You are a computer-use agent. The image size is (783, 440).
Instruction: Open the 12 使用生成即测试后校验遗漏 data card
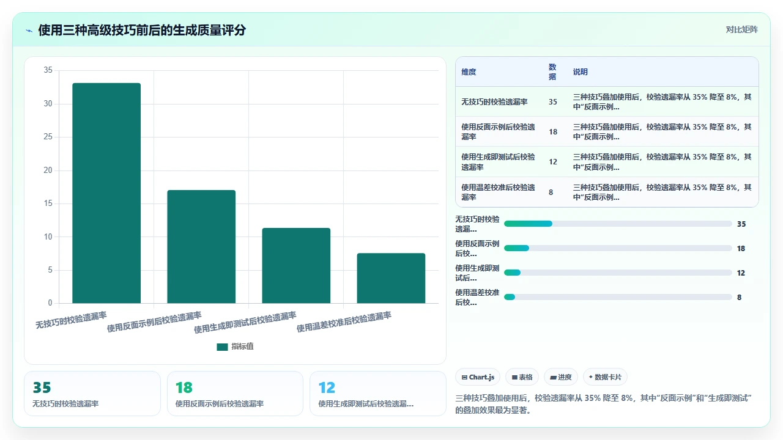[x=378, y=394]
